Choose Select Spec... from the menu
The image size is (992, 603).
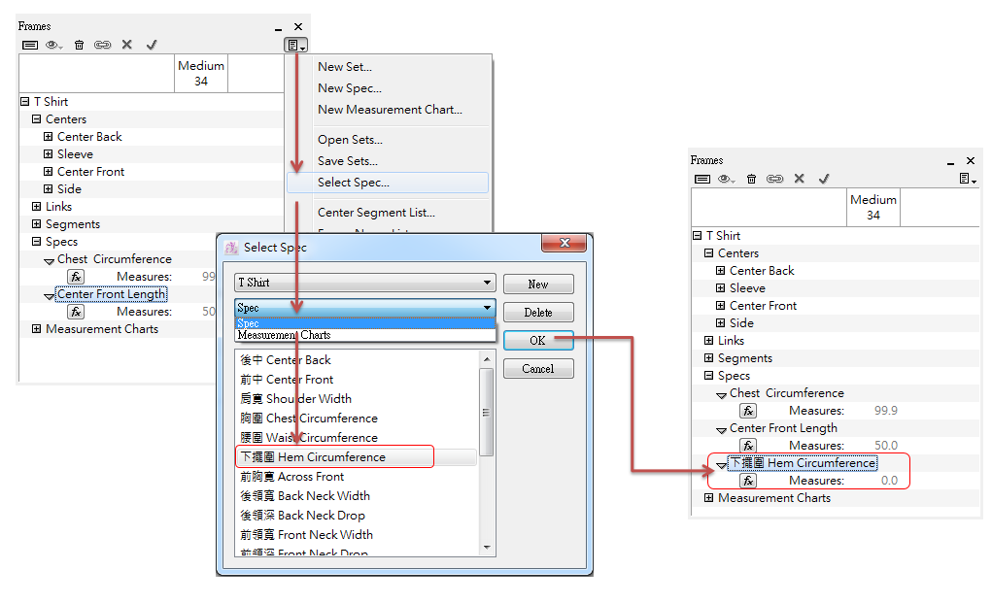pos(353,183)
